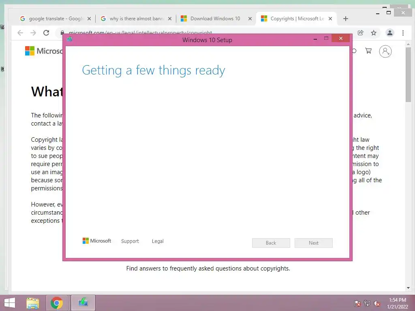Open the Windows Start button
The height and width of the screenshot is (311, 415).
(10, 303)
